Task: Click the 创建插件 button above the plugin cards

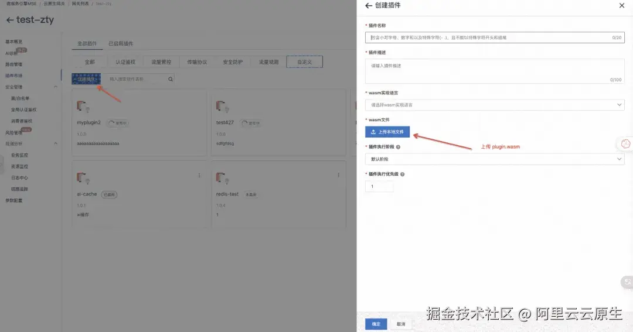Action: coord(86,79)
